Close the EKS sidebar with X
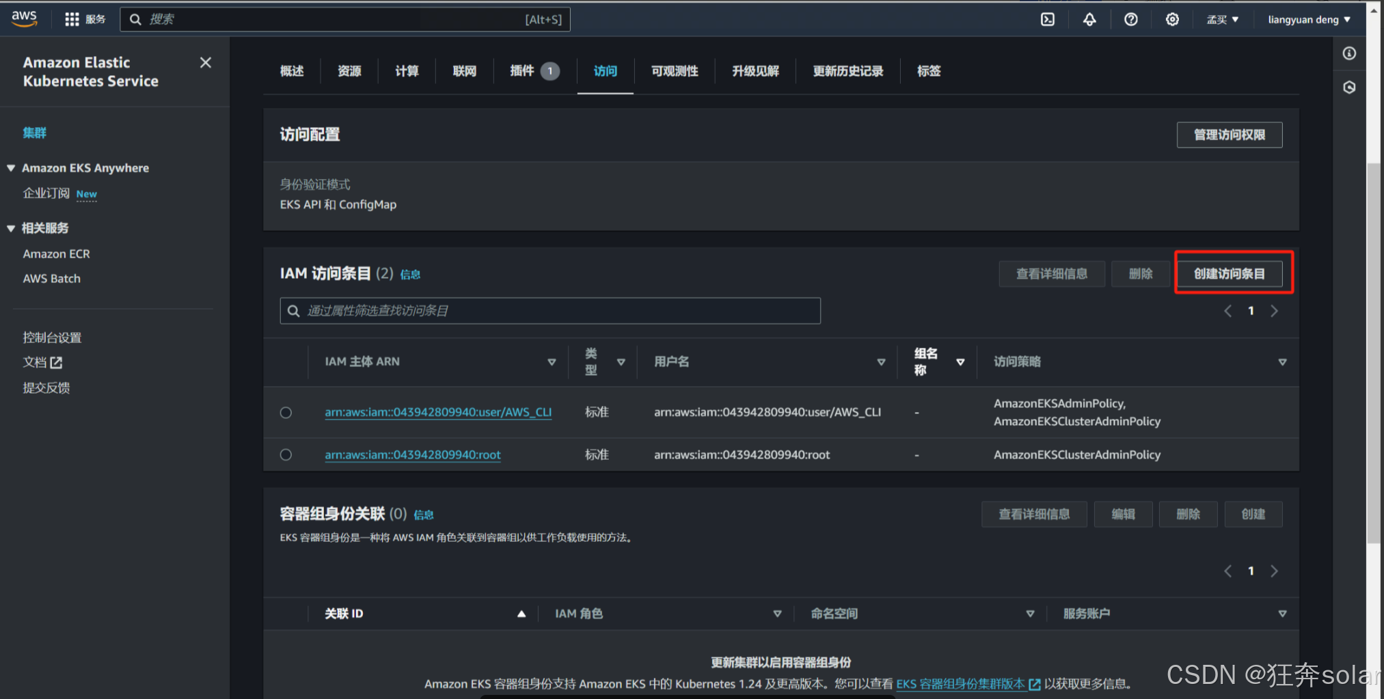The height and width of the screenshot is (699, 1384). 206,63
